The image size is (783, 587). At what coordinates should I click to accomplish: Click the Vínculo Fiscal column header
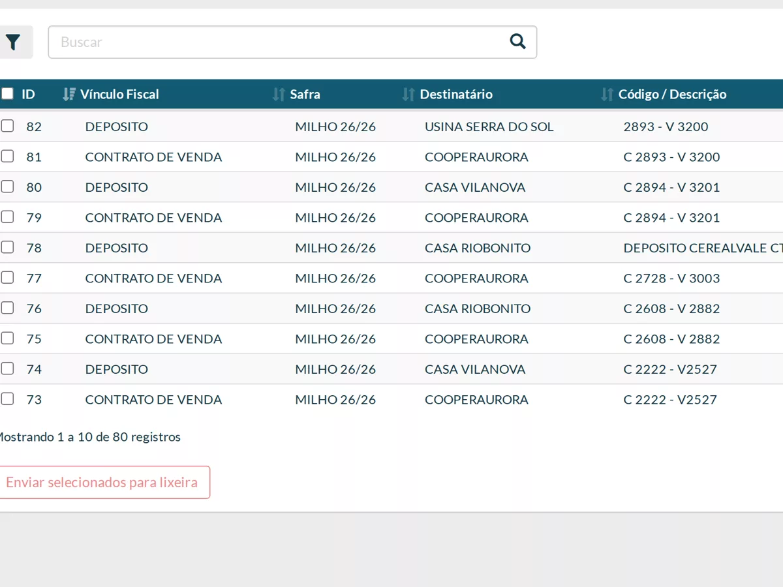pyautogui.click(x=119, y=95)
